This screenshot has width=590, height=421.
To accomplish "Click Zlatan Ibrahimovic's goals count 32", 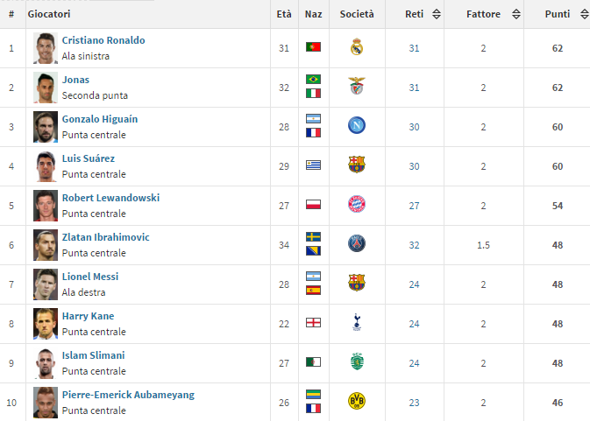I will 415,244.
